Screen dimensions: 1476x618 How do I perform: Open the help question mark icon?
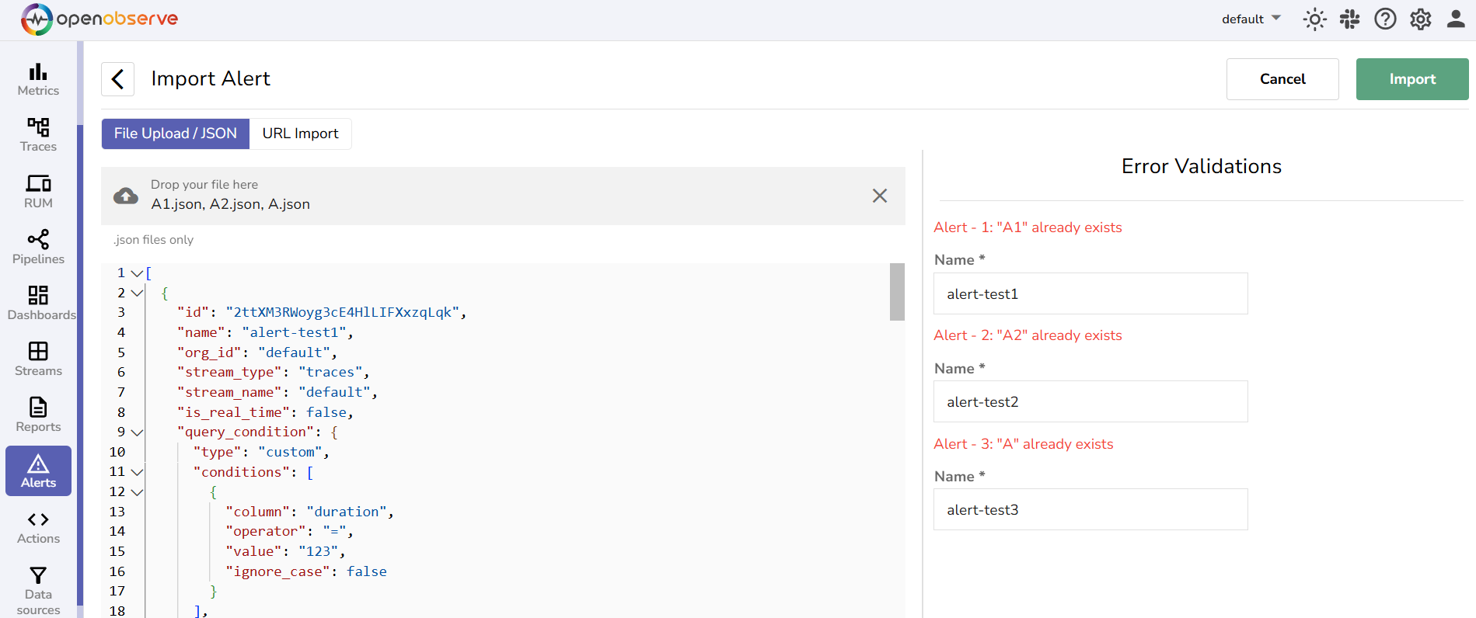tap(1385, 19)
